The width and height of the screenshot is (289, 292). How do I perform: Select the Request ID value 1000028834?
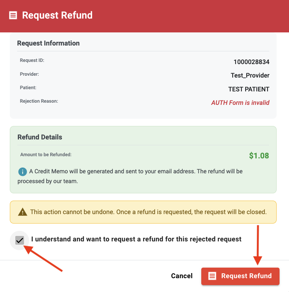point(251,62)
